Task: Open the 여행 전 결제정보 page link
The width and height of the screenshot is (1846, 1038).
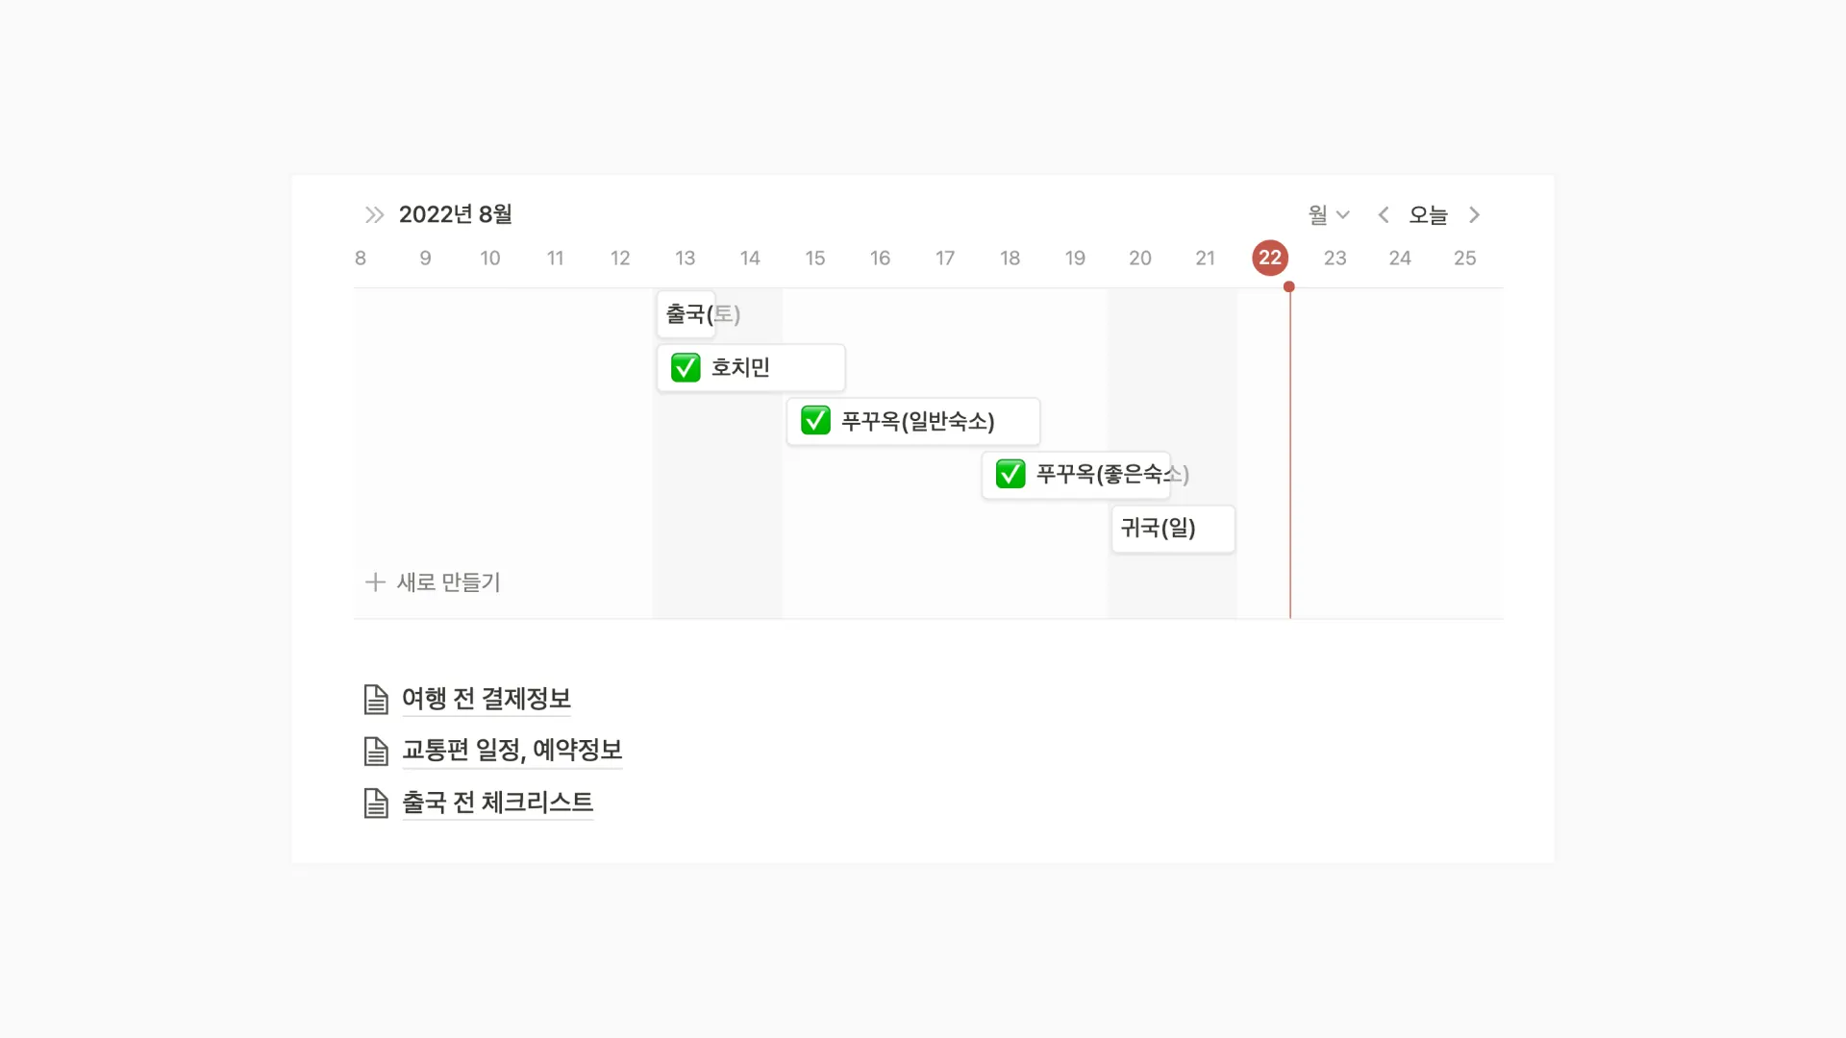Action: [486, 699]
